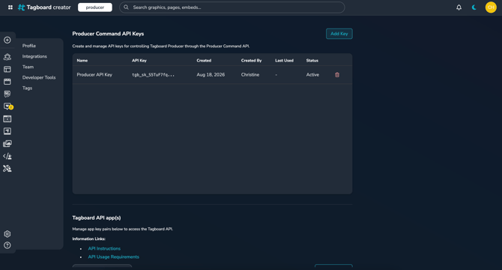
Task: Click the Information Links label
Action: [x=88, y=239]
